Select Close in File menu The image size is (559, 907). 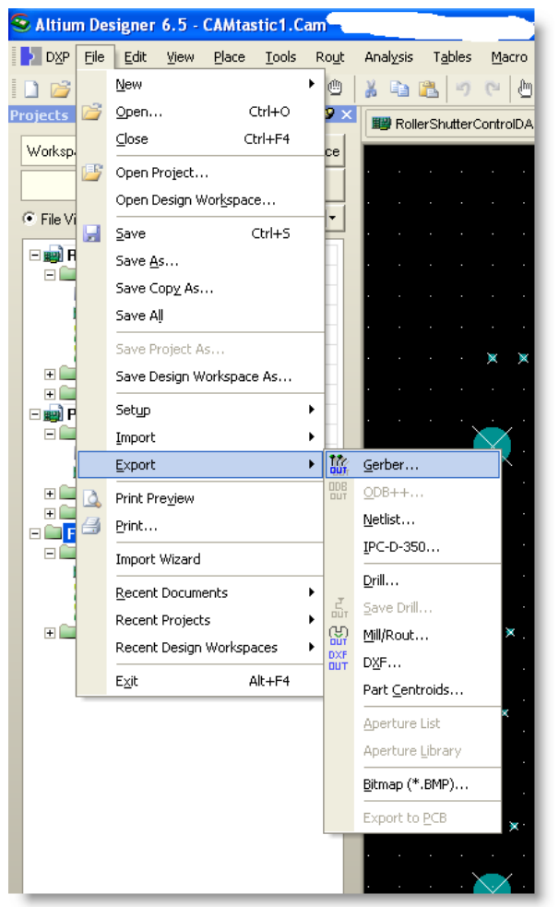pos(202,138)
